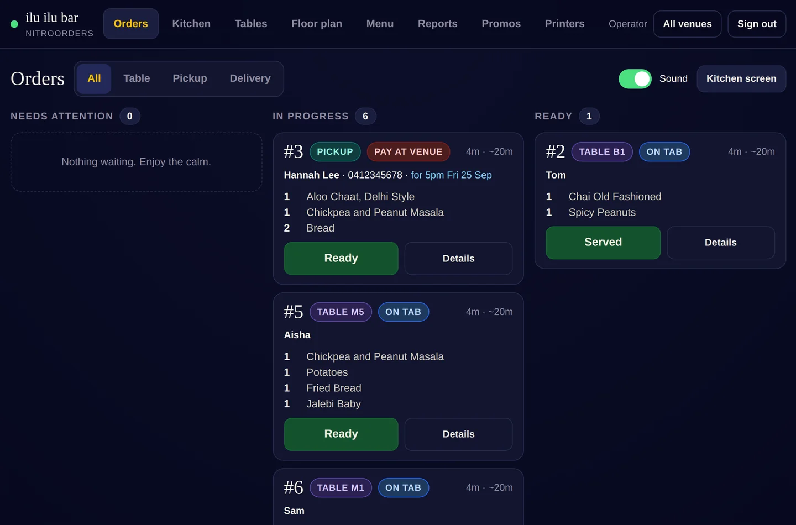Mark order #3 as Ready
The height and width of the screenshot is (525, 796).
[x=341, y=259]
